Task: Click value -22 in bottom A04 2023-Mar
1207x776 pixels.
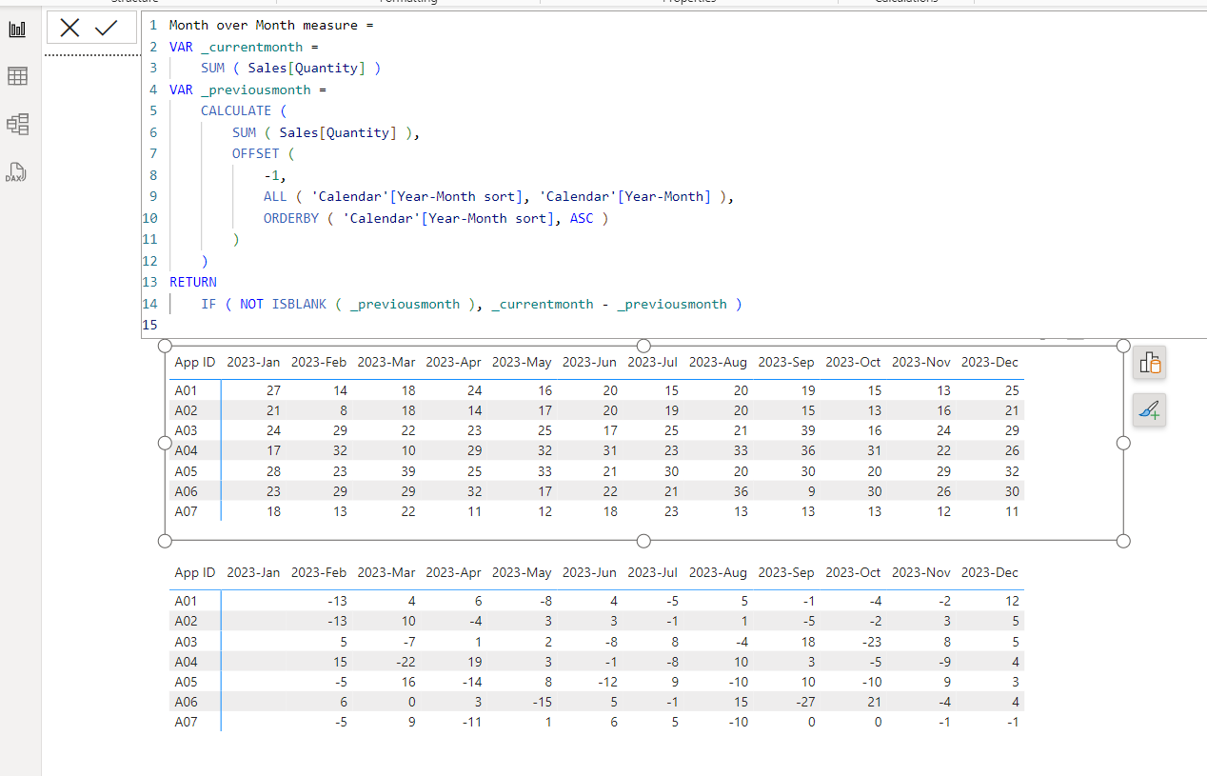Action: pos(404,662)
